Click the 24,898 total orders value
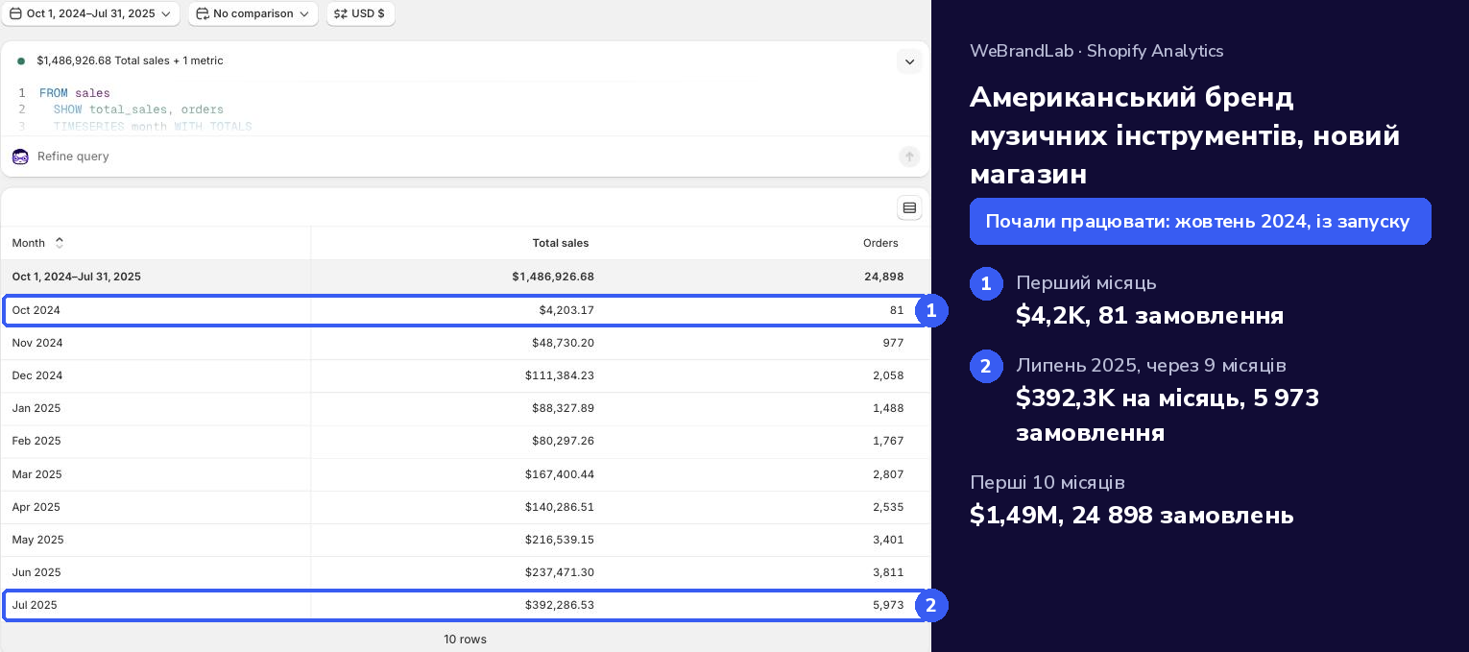This screenshot has height=652, width=1469. click(884, 277)
